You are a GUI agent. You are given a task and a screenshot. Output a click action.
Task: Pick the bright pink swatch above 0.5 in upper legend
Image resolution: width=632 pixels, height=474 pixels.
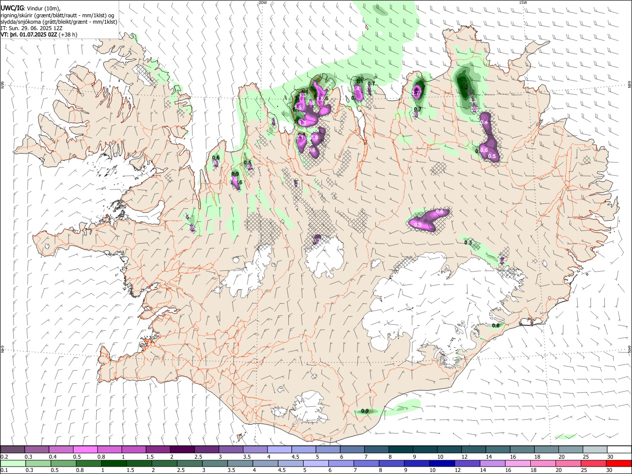tap(85, 450)
